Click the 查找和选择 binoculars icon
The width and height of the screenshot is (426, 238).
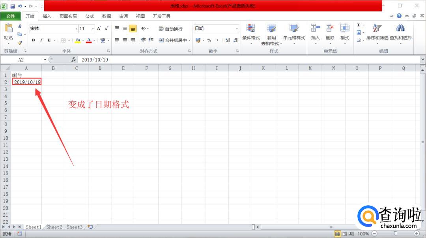pos(400,28)
